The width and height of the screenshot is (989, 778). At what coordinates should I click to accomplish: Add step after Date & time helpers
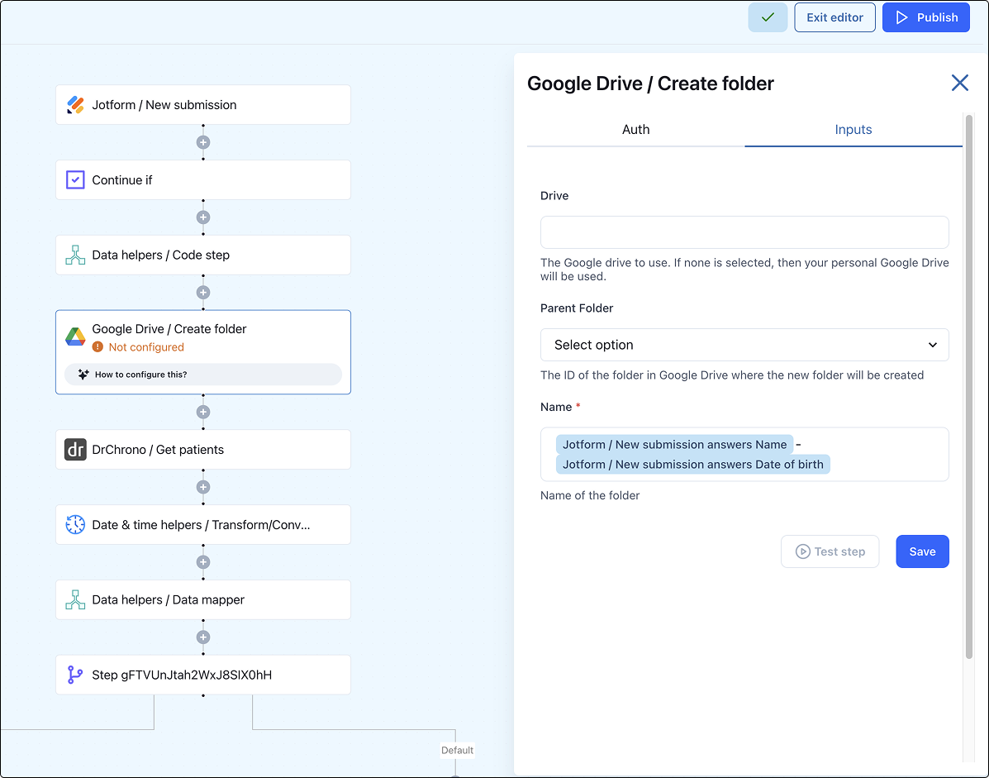[x=203, y=562]
